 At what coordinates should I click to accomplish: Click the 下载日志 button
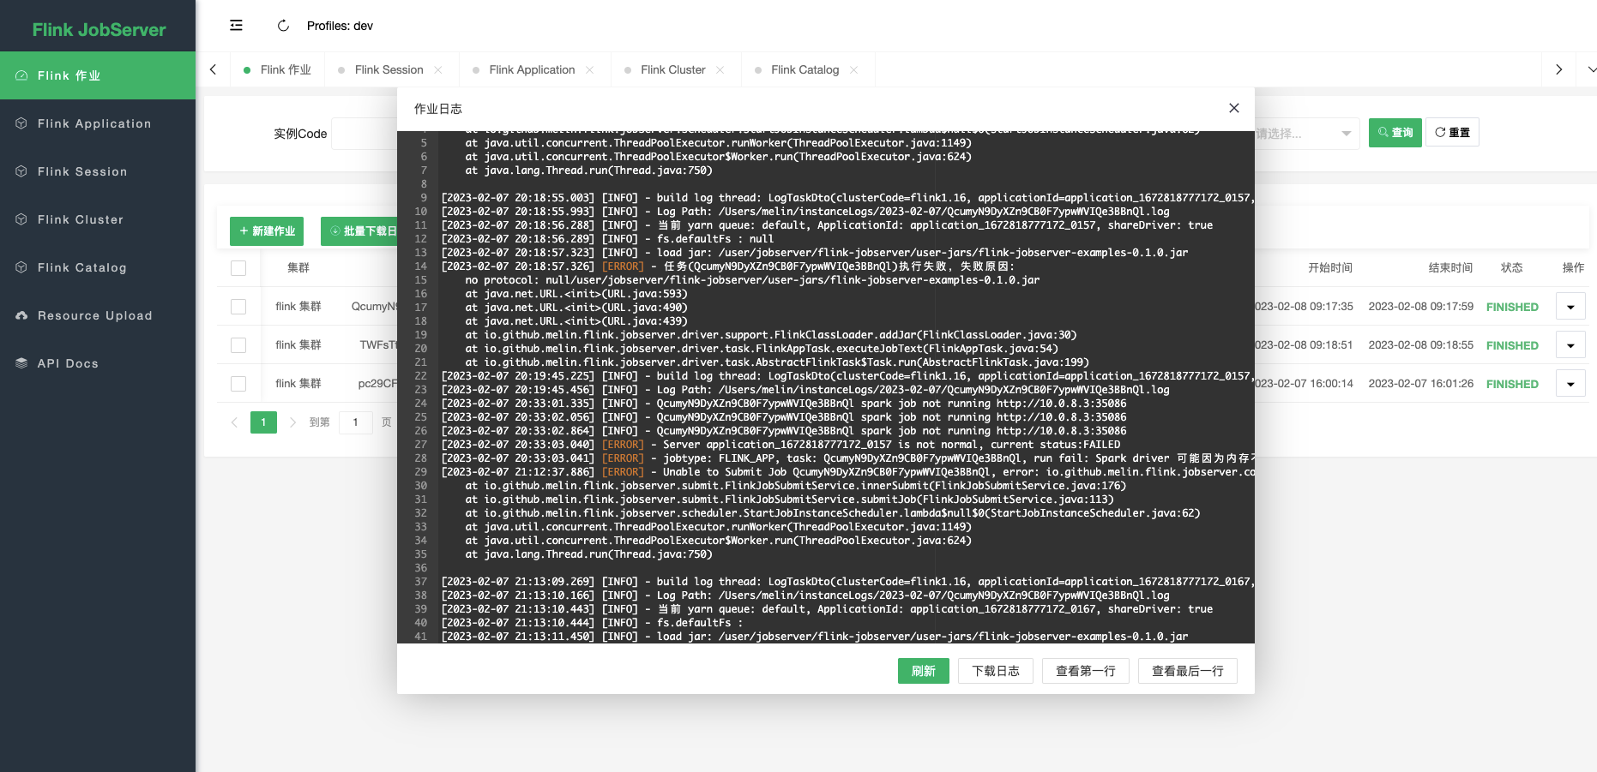[996, 671]
